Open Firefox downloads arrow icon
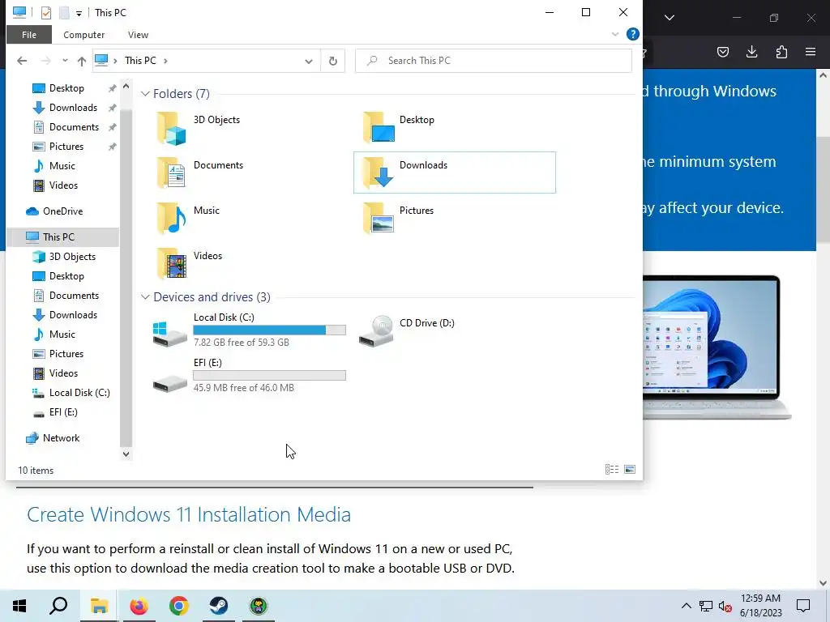This screenshot has width=830, height=622. [x=751, y=52]
